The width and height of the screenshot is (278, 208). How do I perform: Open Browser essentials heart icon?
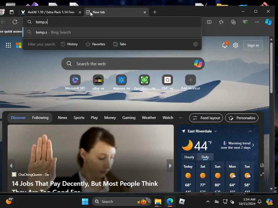245,22
